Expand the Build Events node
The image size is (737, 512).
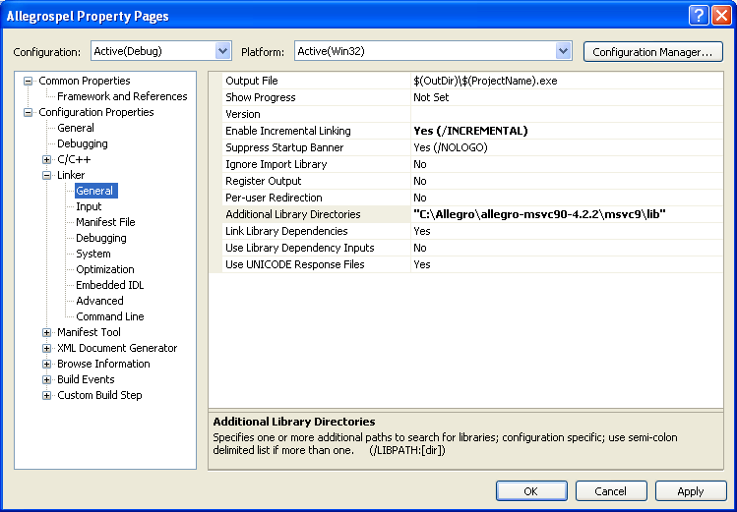(46, 379)
